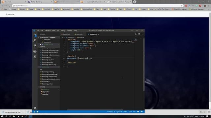This screenshot has width=211, height=118.
Task: Click the notification bell in the VS Code status bar
Action: tap(141, 112)
